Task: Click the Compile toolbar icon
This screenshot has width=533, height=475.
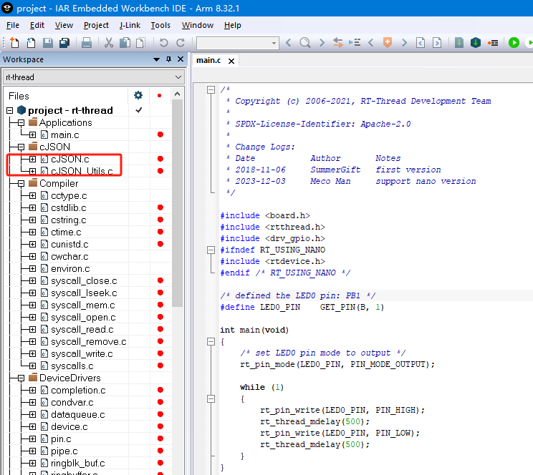Action: 459,43
